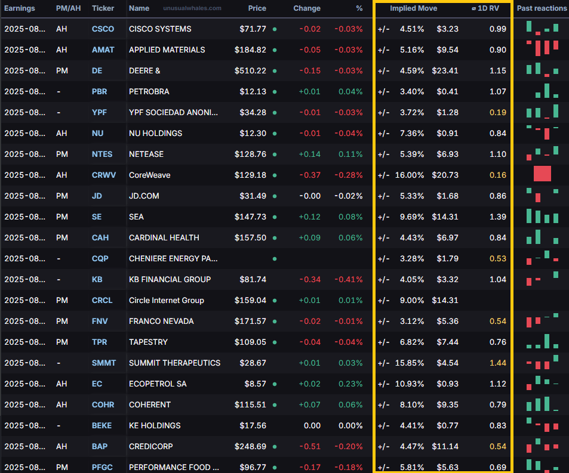Select the SUMMIT THERAPEUTICS name cell
Screen dimensions: 569x473
174,363
